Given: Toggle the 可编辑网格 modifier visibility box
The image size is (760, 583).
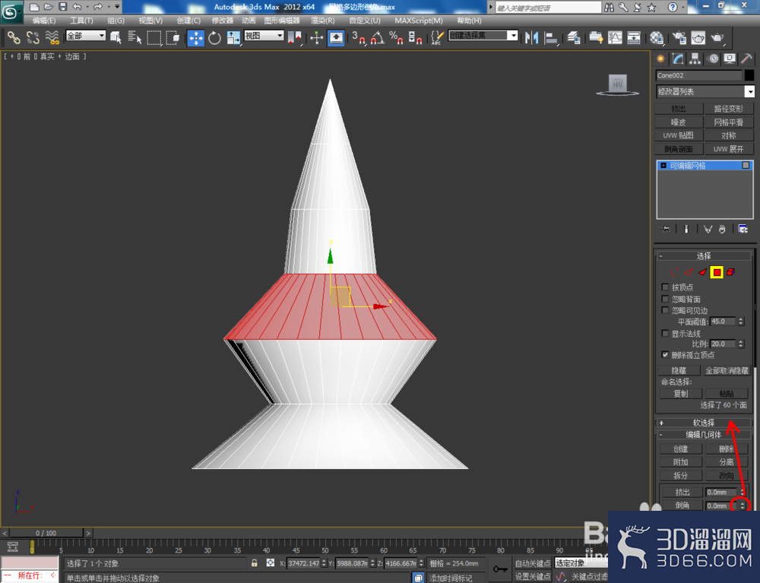Looking at the screenshot, I should pos(746,165).
